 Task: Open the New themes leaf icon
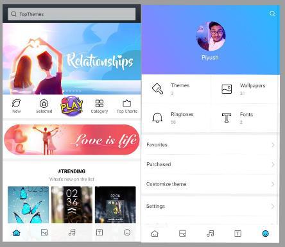click(16, 103)
